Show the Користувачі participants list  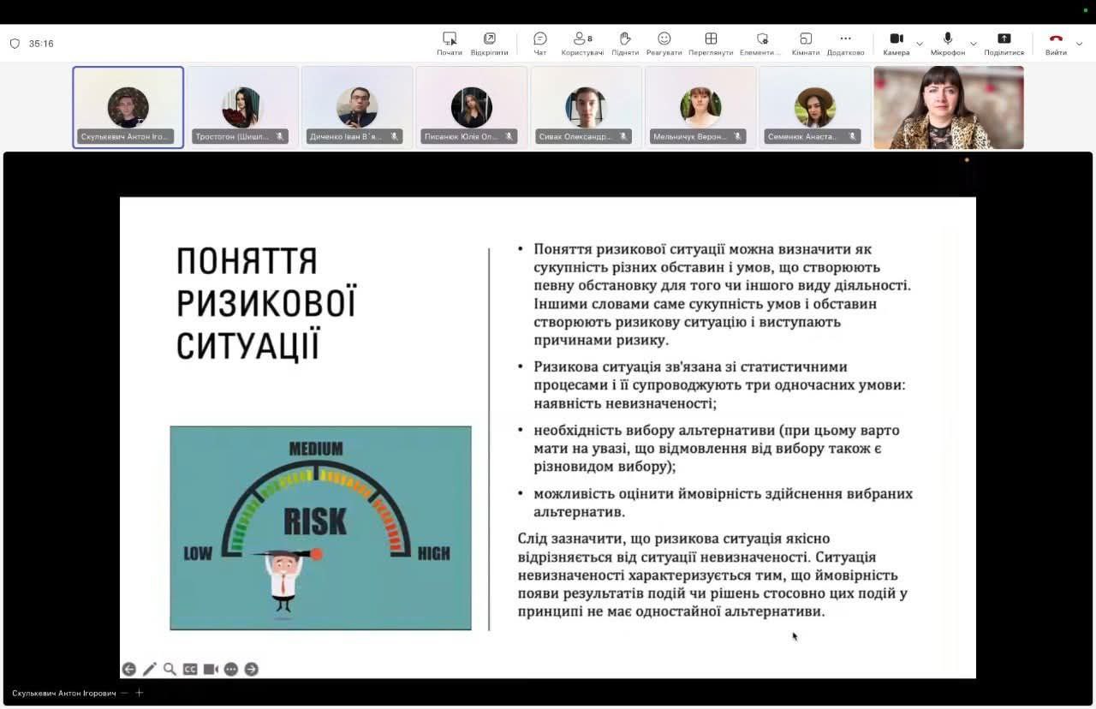pyautogui.click(x=582, y=43)
